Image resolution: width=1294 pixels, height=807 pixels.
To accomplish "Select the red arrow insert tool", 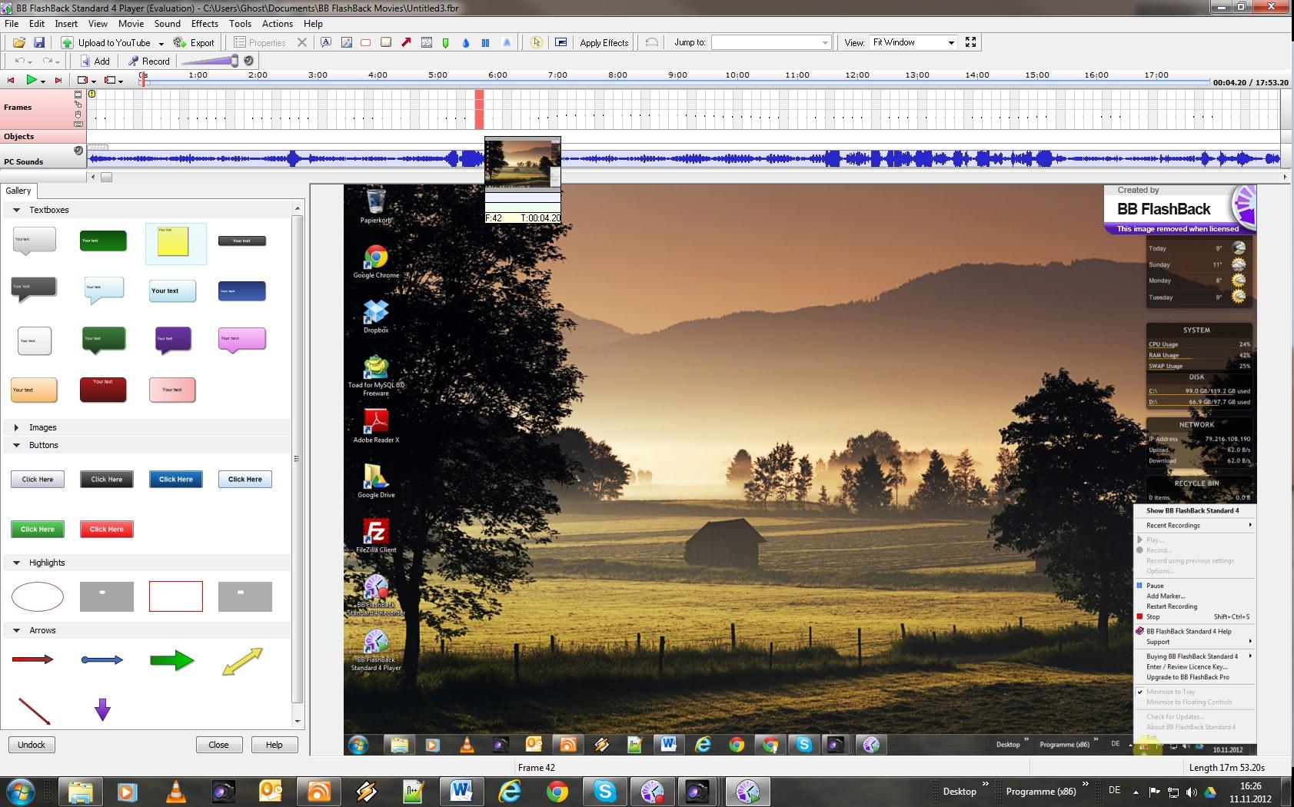I will [406, 43].
